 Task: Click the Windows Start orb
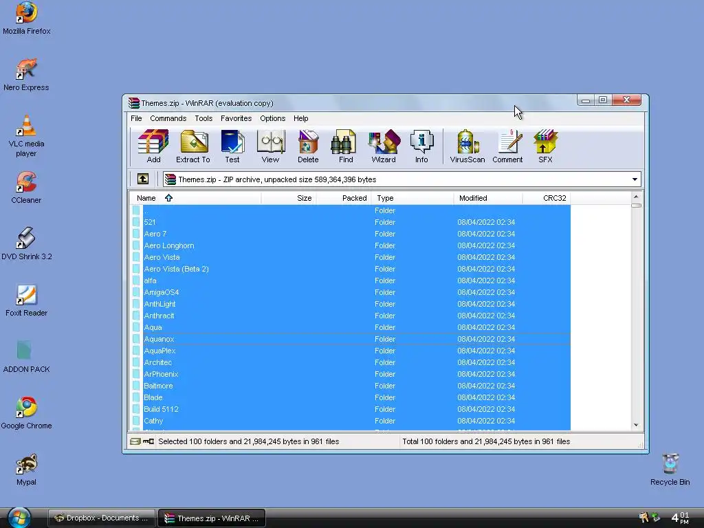(19, 518)
